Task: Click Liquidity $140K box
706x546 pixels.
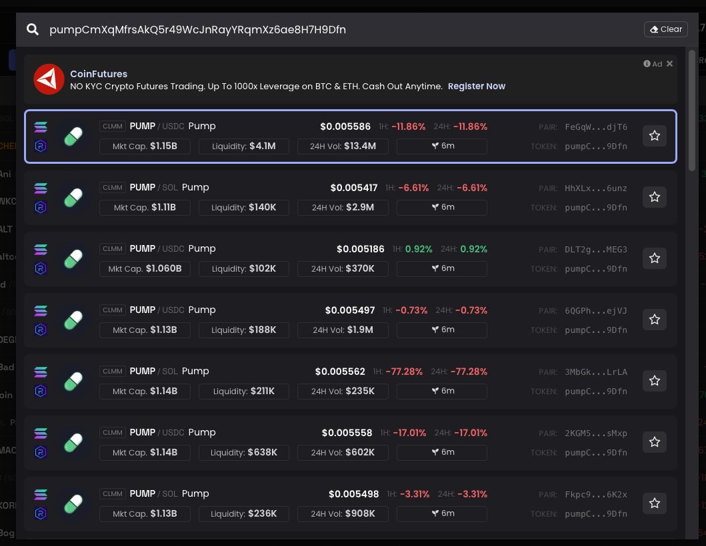Action: pyautogui.click(x=243, y=207)
